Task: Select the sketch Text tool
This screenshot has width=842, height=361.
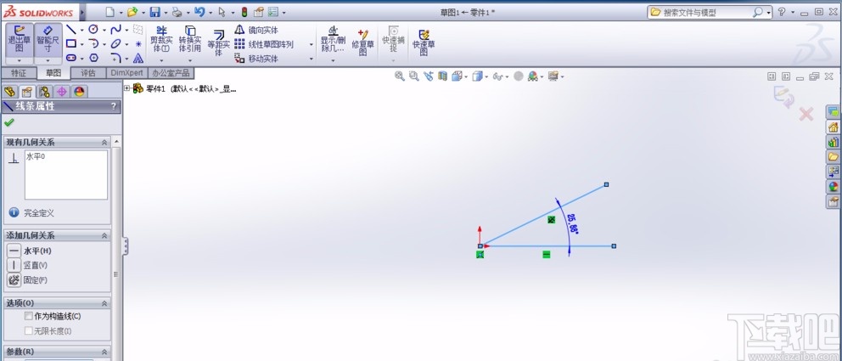Action: (138, 58)
